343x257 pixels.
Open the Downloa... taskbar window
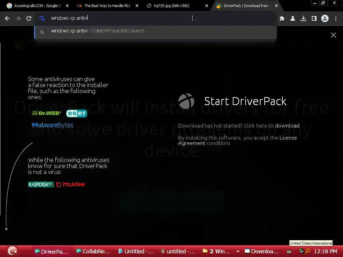[x=262, y=252]
